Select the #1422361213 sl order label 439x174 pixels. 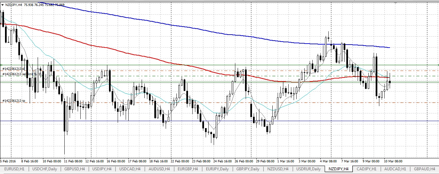14,69
